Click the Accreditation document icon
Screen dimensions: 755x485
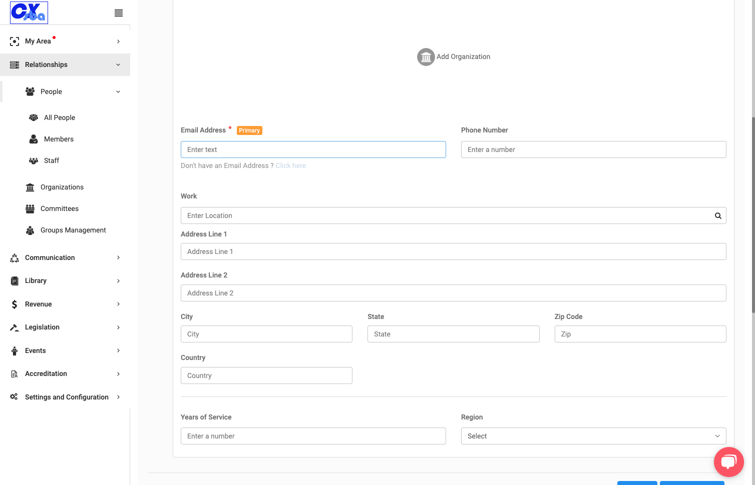click(15, 374)
